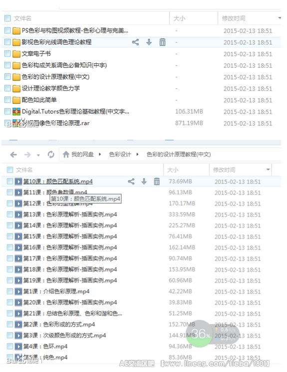Select 第3课：次级颜色形成的方式.mp4
The height and width of the screenshot is (372, 287).
pyautogui.click(x=64, y=336)
